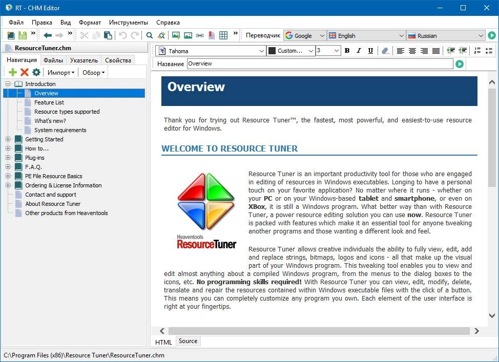Toggle italic formatting

(x=359, y=51)
